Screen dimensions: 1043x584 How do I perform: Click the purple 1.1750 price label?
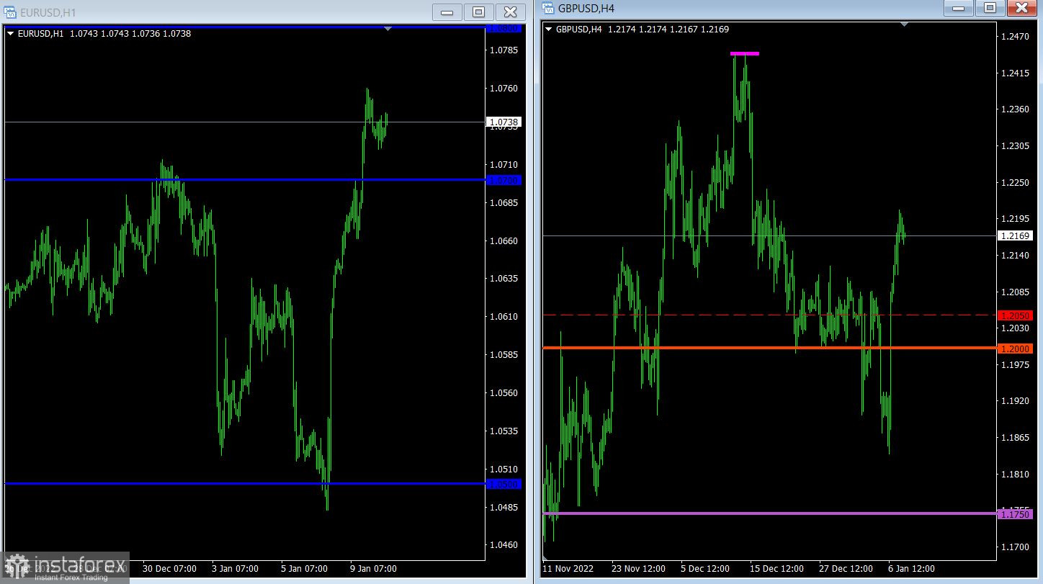1016,514
